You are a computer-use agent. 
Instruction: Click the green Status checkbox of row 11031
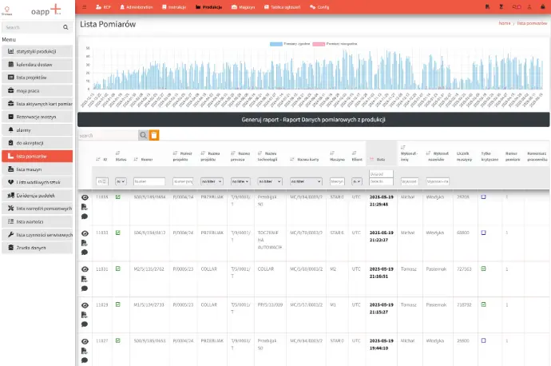coord(118,269)
